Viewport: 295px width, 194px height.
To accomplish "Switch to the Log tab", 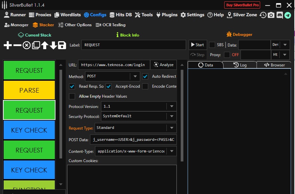I will click(x=240, y=65).
